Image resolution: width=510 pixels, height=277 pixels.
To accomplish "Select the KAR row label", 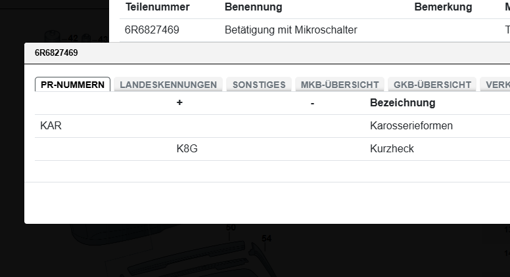I will 51,126.
